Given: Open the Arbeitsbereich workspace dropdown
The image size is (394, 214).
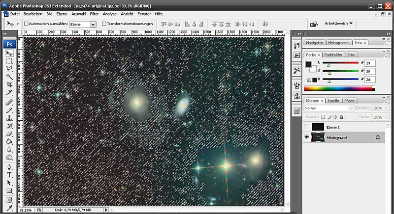Looking at the screenshot, I should coord(338,23).
